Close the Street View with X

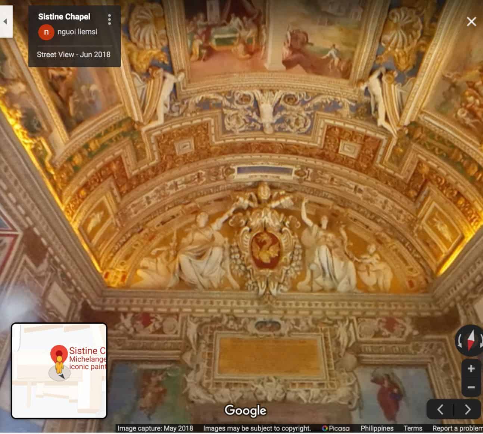[x=471, y=22]
